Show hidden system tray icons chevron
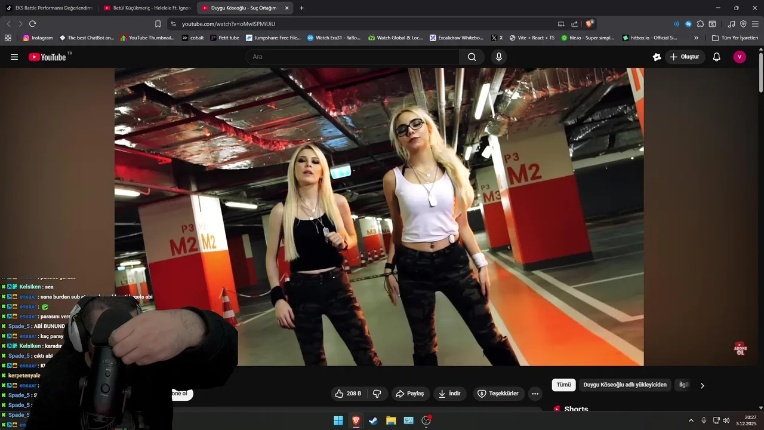Screen dimensions: 764x430 click(691, 420)
